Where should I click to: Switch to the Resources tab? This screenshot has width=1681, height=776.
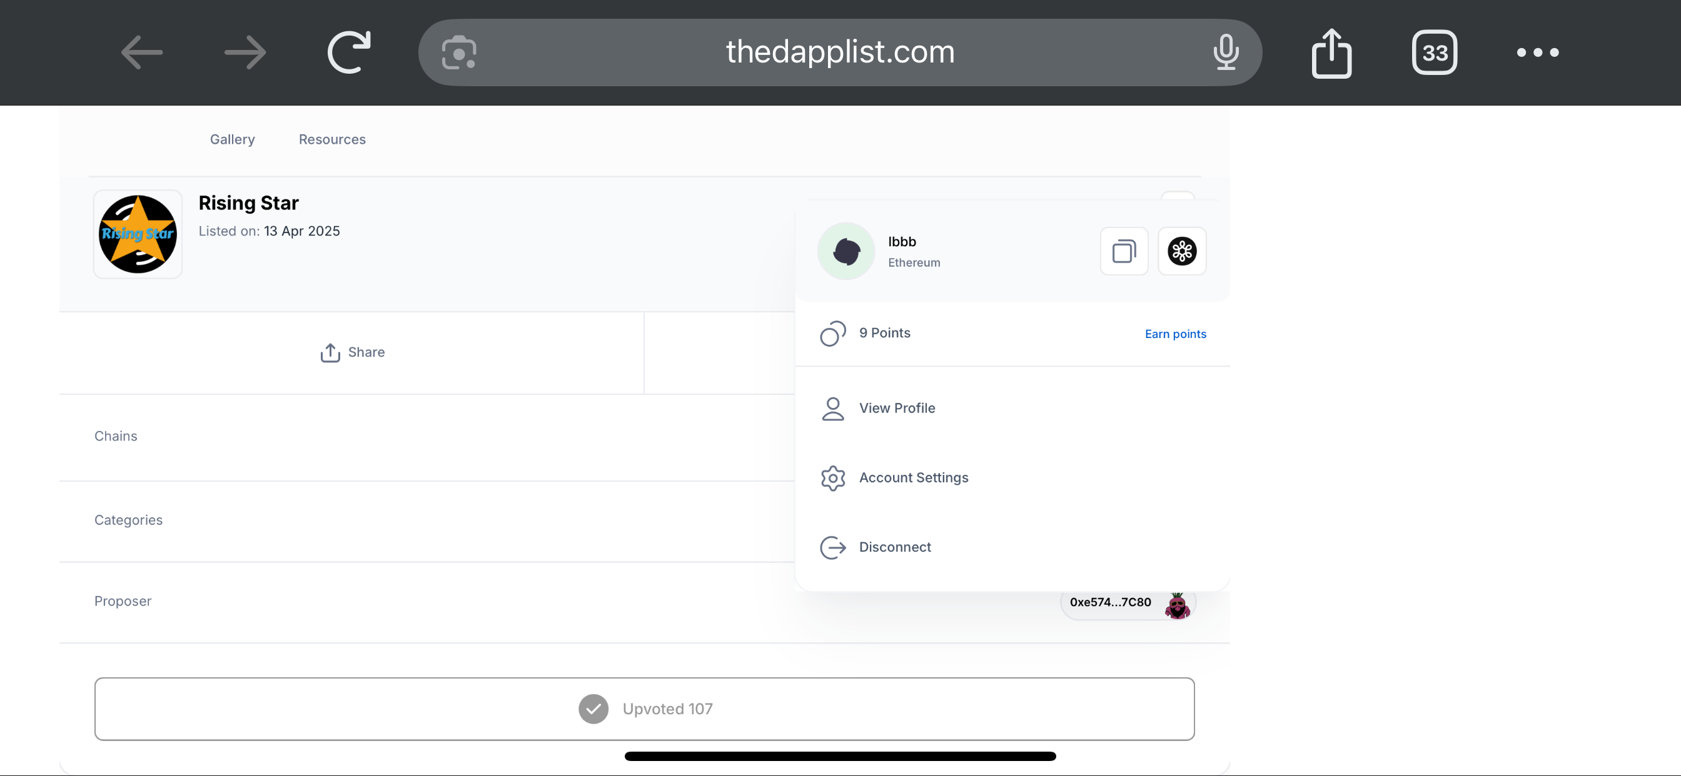click(x=332, y=139)
